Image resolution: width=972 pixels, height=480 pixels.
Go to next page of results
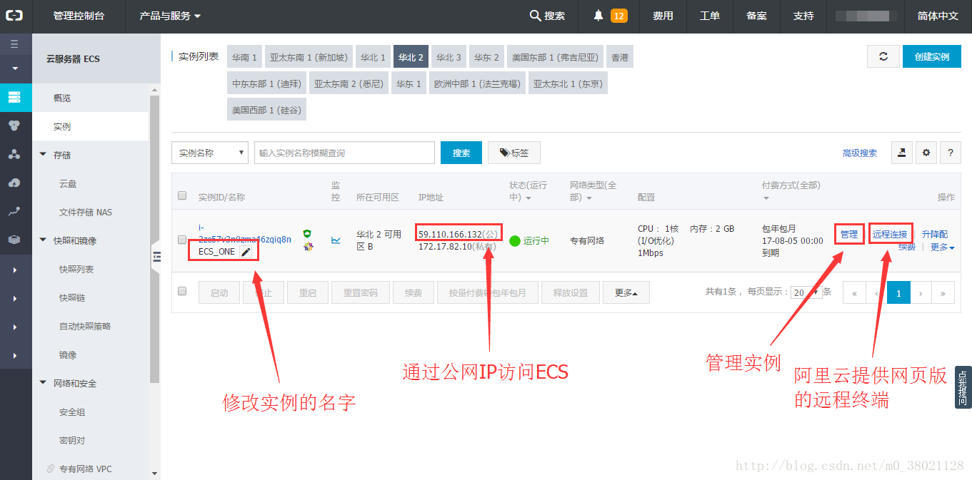921,292
